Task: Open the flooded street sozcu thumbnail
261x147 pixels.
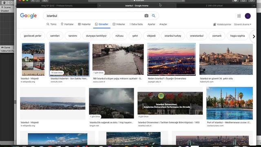Action: tap(118, 59)
